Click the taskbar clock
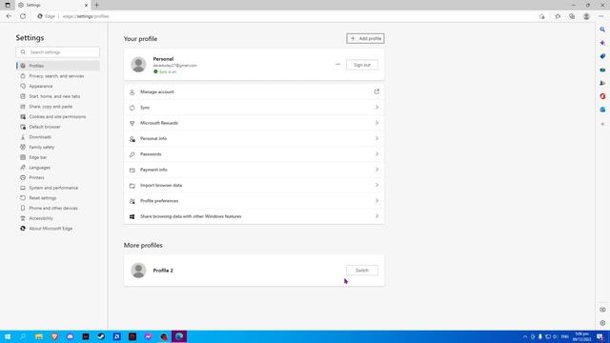 (581, 336)
